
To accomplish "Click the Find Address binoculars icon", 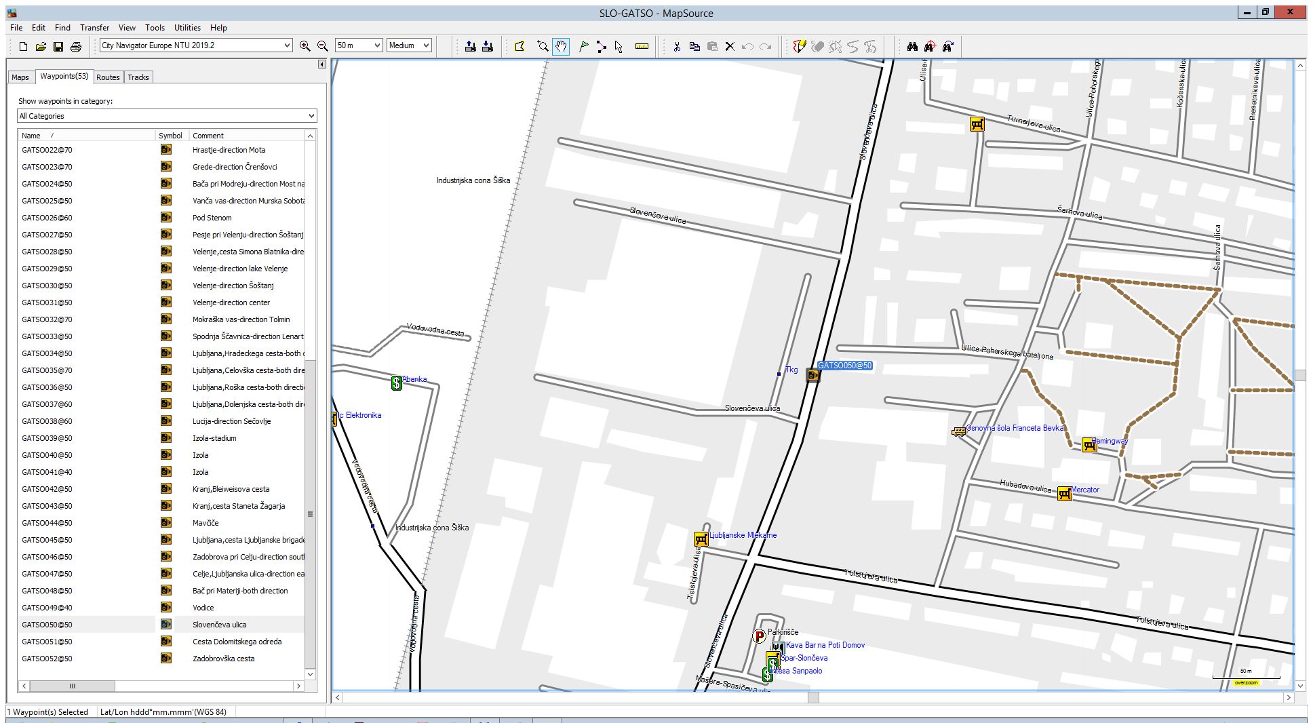I will pos(947,46).
